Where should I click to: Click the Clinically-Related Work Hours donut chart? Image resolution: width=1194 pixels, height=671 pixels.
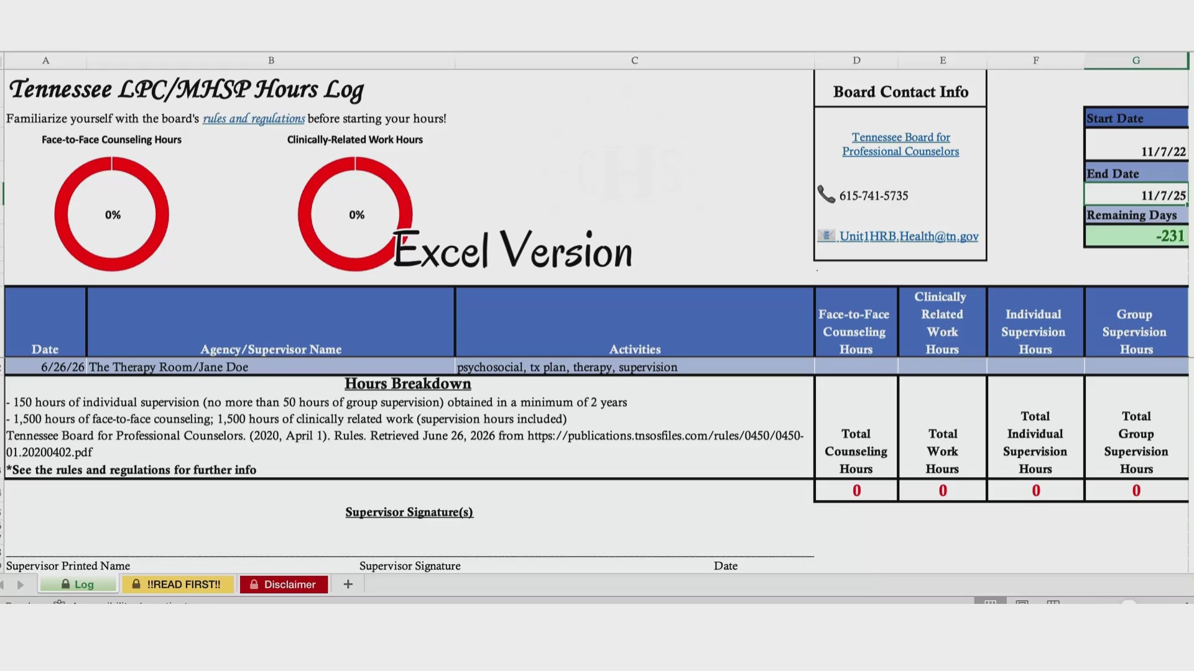tap(355, 214)
